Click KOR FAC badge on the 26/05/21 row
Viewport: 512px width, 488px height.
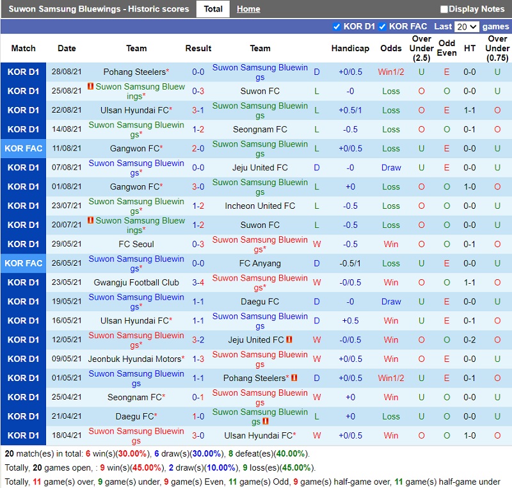[x=24, y=263]
